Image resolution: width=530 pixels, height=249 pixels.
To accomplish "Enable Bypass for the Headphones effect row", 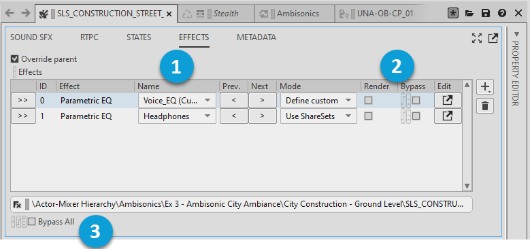I will pyautogui.click(x=416, y=116).
